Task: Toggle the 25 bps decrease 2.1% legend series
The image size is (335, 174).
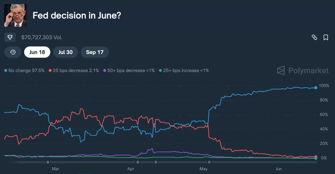Action: (74, 70)
